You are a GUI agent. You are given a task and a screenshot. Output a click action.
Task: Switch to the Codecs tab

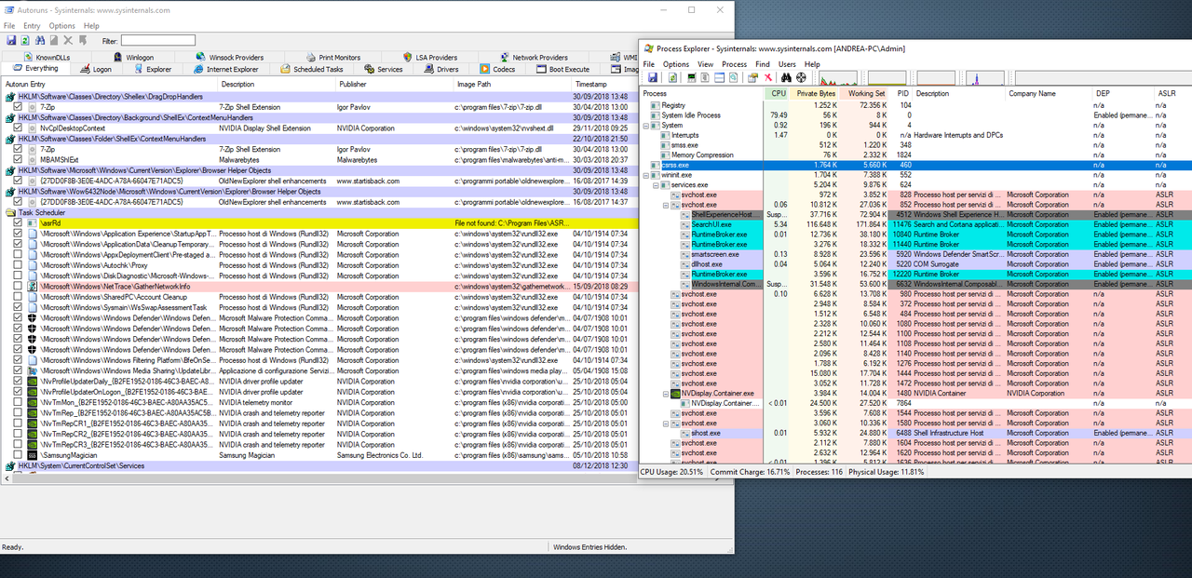coord(497,69)
